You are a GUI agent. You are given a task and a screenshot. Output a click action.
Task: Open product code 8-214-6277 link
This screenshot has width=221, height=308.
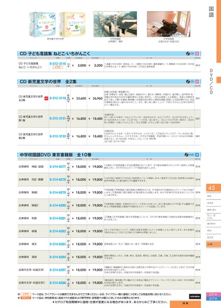click(57, 166)
